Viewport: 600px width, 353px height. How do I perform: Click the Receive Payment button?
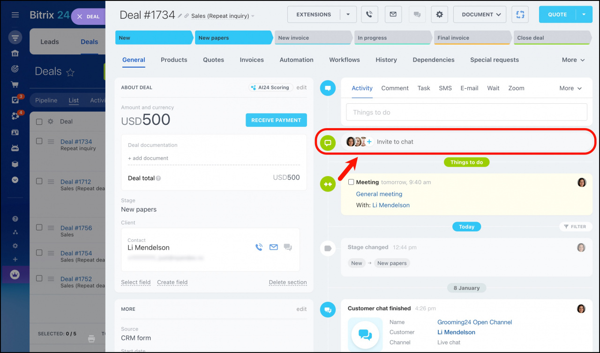(276, 120)
